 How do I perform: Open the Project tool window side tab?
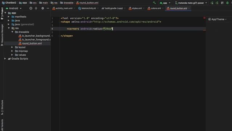(2, 13)
